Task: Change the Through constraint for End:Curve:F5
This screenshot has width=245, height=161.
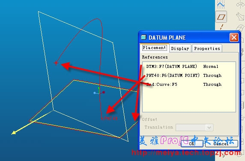Action: tap(212, 85)
